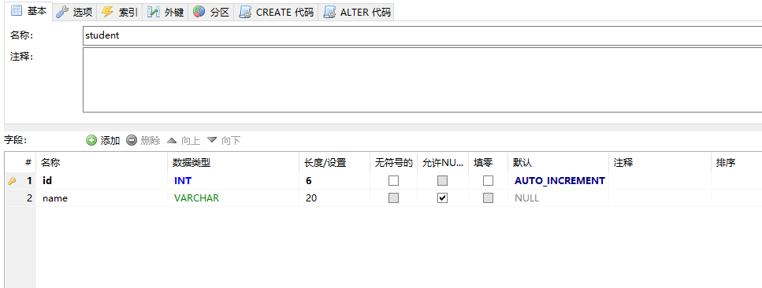The image size is (762, 288).
Task: Show the ALTER 代码 tab
Action: pos(356,12)
